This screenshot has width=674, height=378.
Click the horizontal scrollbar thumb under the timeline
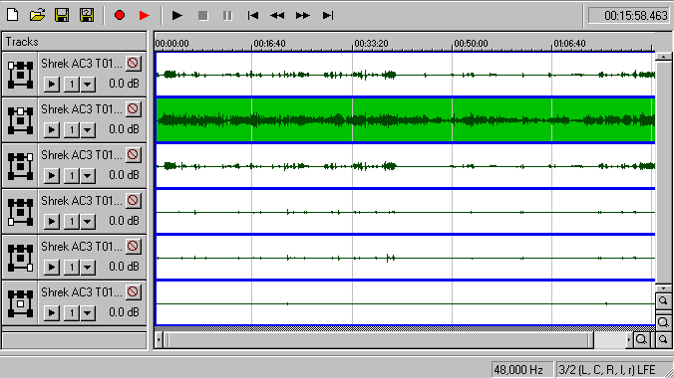coord(379,340)
